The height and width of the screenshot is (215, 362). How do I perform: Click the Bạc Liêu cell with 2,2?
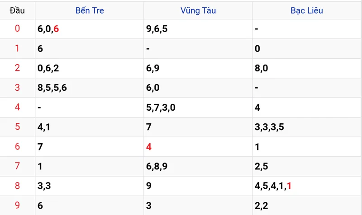[x=262, y=206]
